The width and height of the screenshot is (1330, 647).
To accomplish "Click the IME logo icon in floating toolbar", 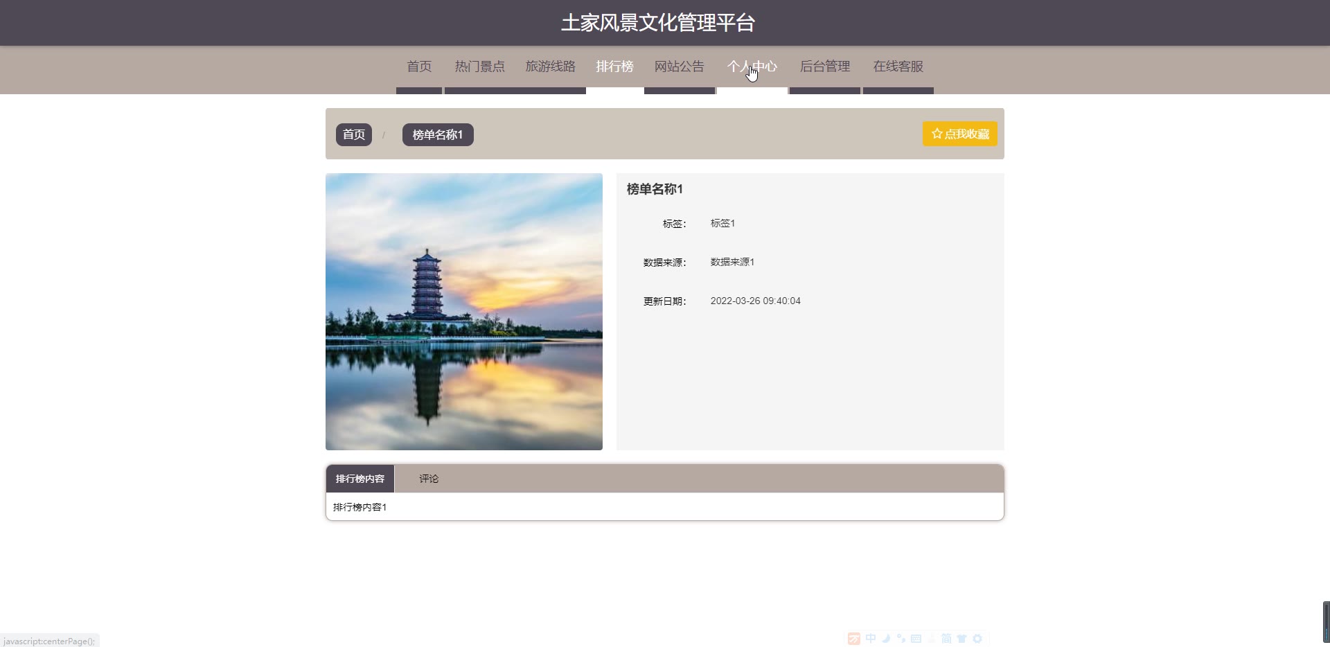I will [x=854, y=639].
